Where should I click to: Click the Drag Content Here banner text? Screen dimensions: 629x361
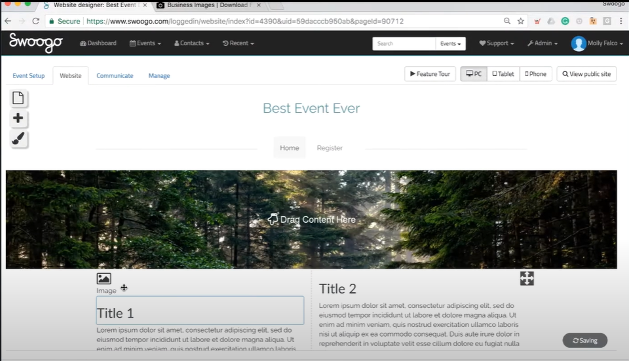point(312,219)
